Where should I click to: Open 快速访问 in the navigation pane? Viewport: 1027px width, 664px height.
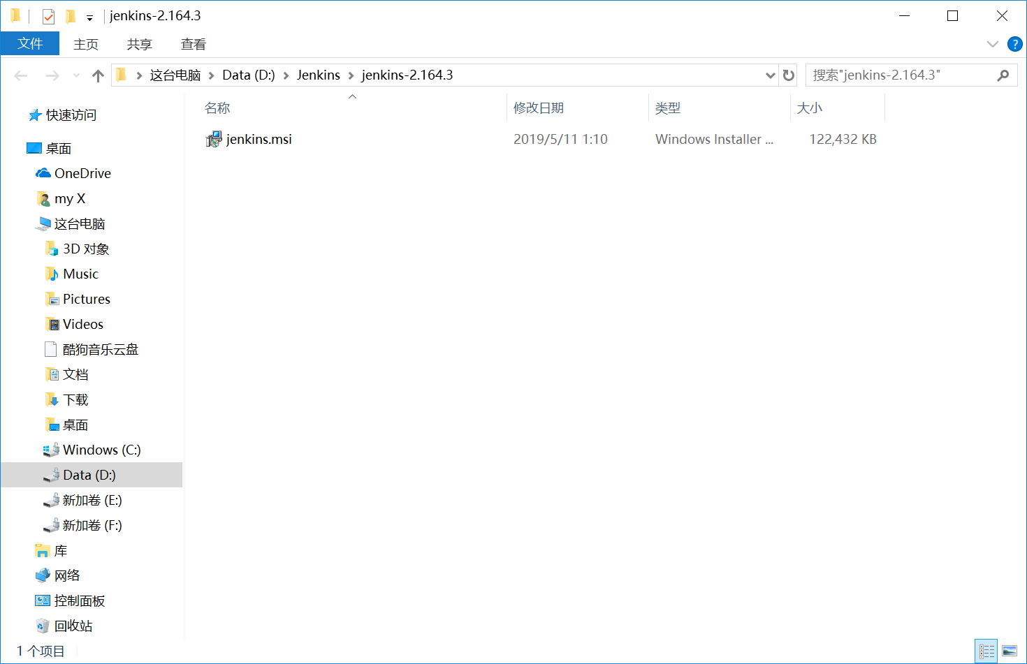[x=71, y=115]
